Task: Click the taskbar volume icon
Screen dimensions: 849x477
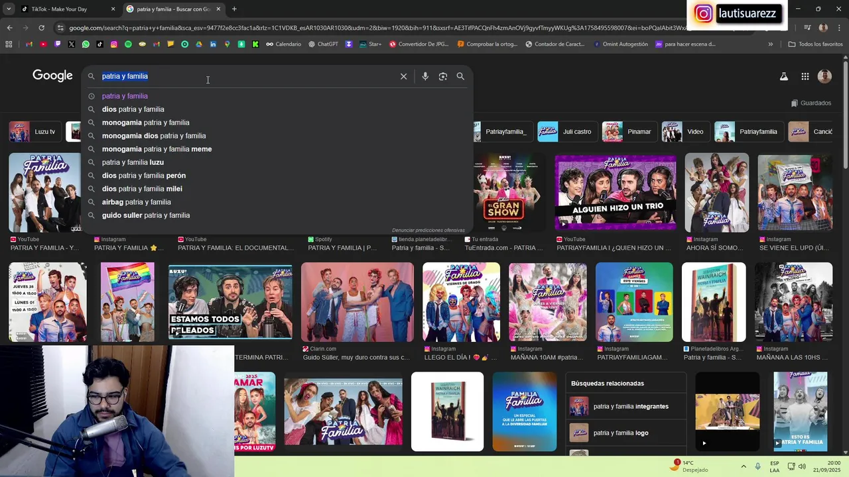Action: [x=802, y=466]
